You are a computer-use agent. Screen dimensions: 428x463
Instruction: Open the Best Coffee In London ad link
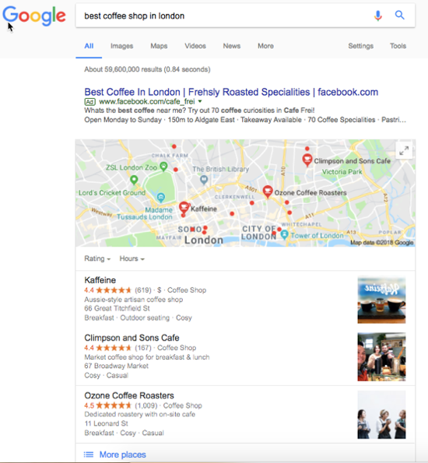pyautogui.click(x=231, y=92)
